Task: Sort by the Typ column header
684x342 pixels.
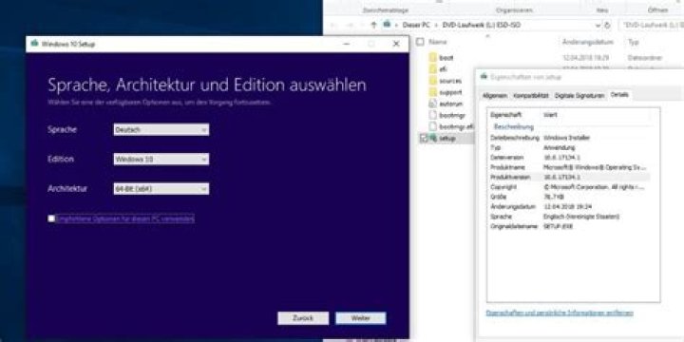Action: (634, 42)
